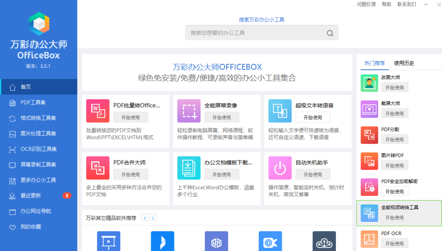Click 开始使用 under 图片转PDF
This screenshot has height=251, width=442.
[395, 166]
